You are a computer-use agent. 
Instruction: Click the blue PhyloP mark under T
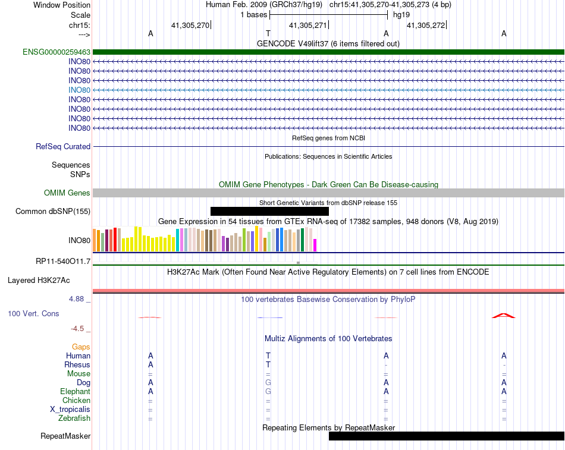point(270,317)
